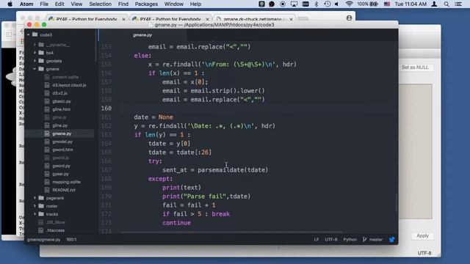
Task: Click the horizontal scrollbar below the code
Action: (232, 232)
